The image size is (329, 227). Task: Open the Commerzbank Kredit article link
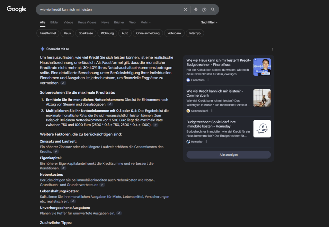click(215, 93)
